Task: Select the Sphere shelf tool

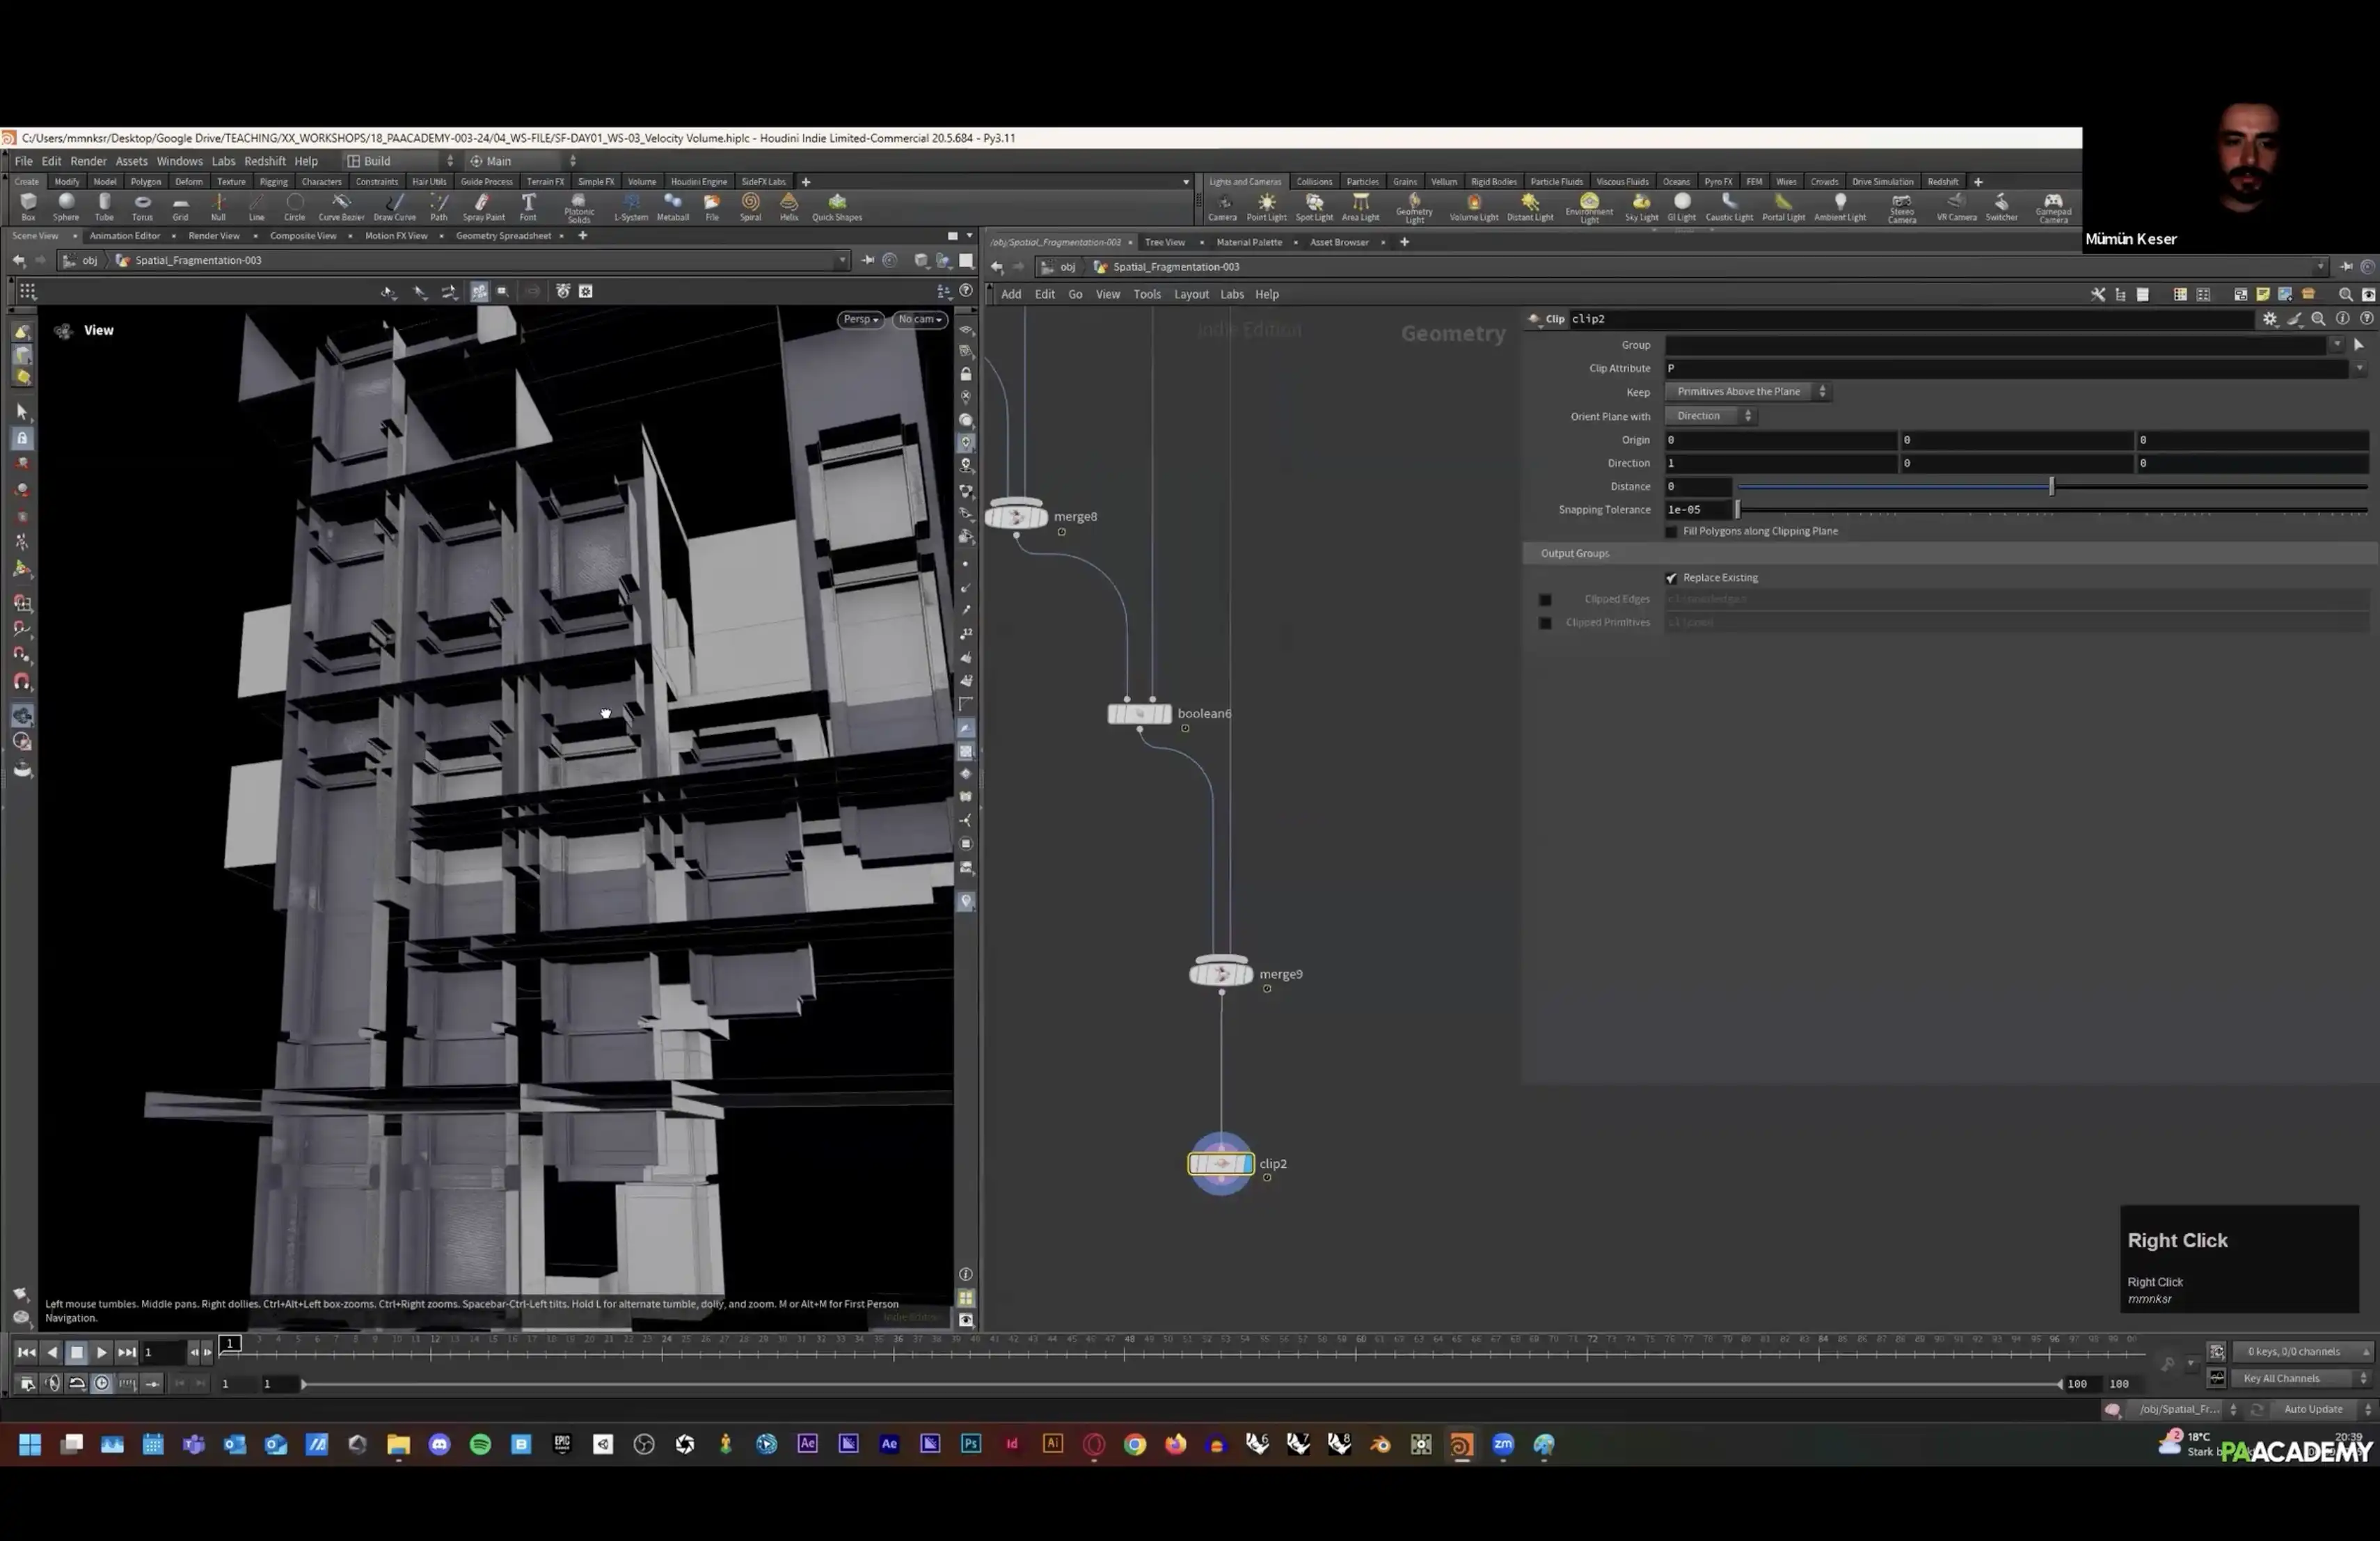Action: pos(66,206)
